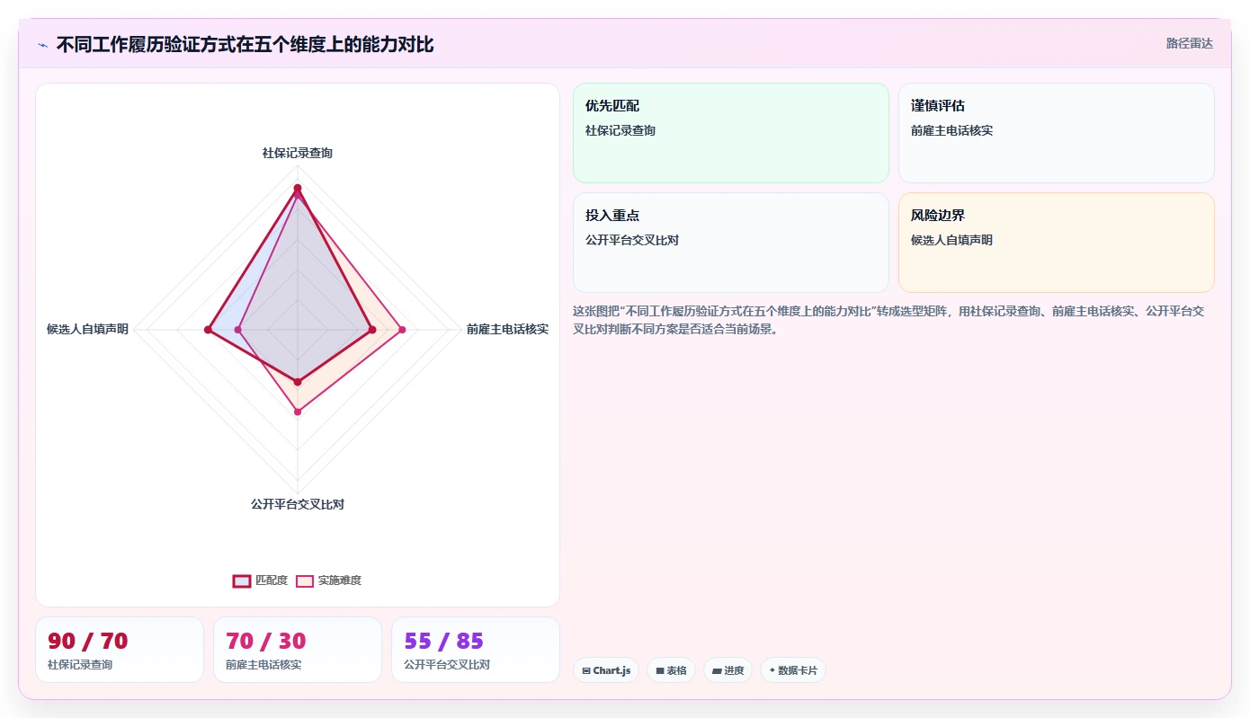1250x718 pixels.
Task: Select the 55 / 85 stat card
Action: coord(476,650)
